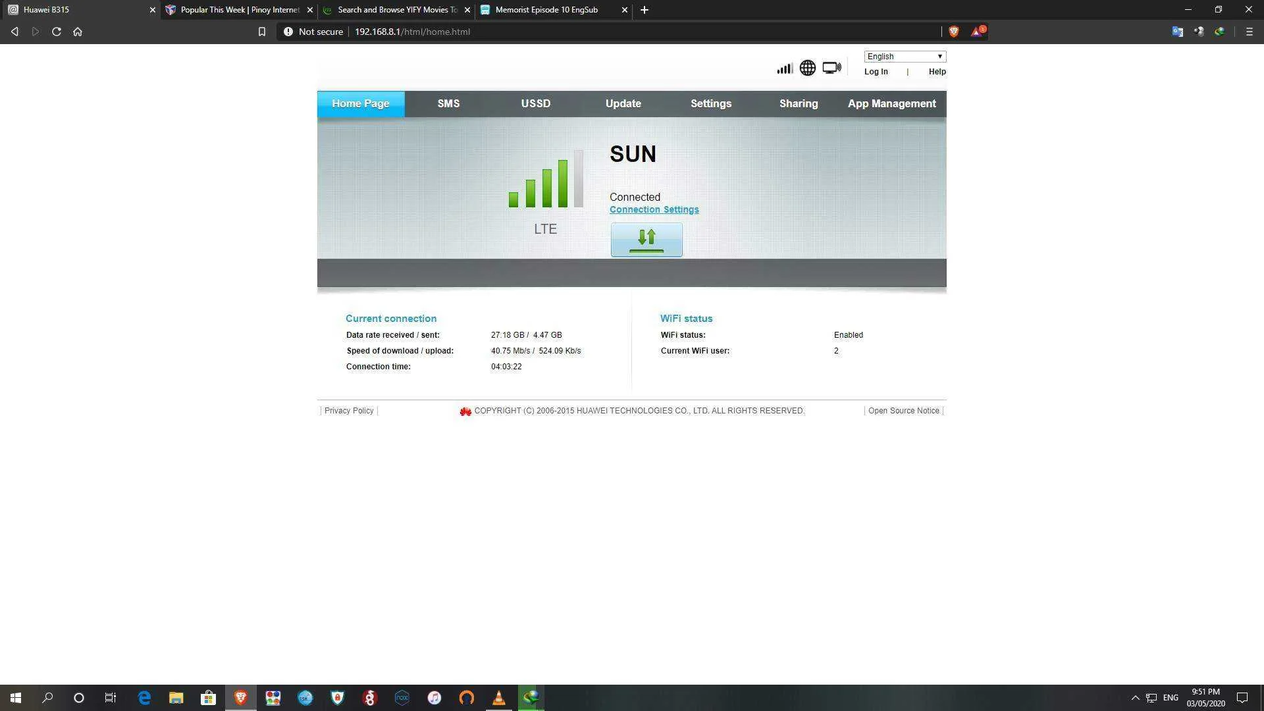Click the network icon in system tray
The width and height of the screenshot is (1264, 711).
pos(1151,698)
